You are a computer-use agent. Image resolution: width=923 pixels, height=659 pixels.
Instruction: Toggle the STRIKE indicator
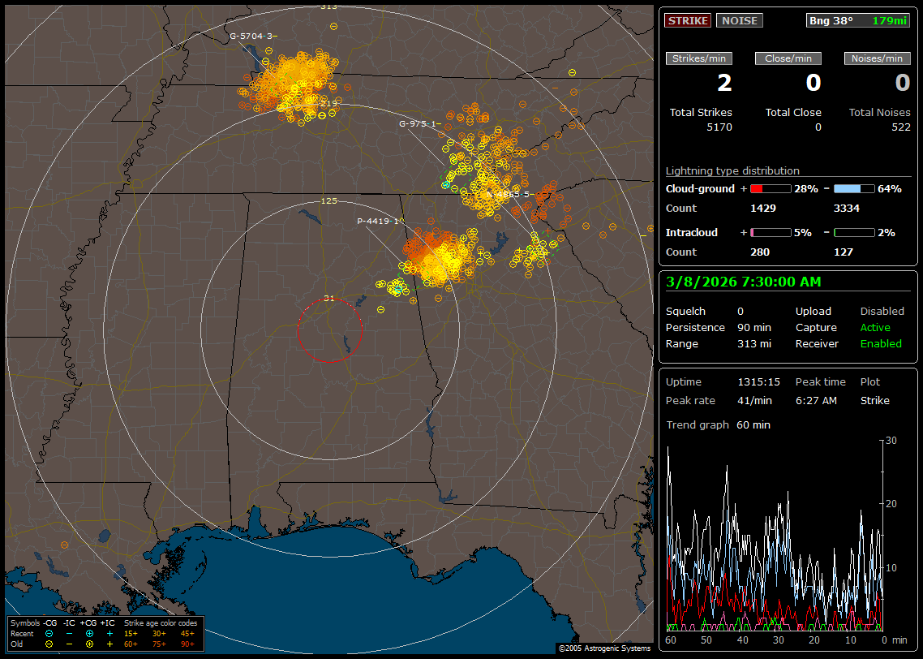tap(688, 20)
